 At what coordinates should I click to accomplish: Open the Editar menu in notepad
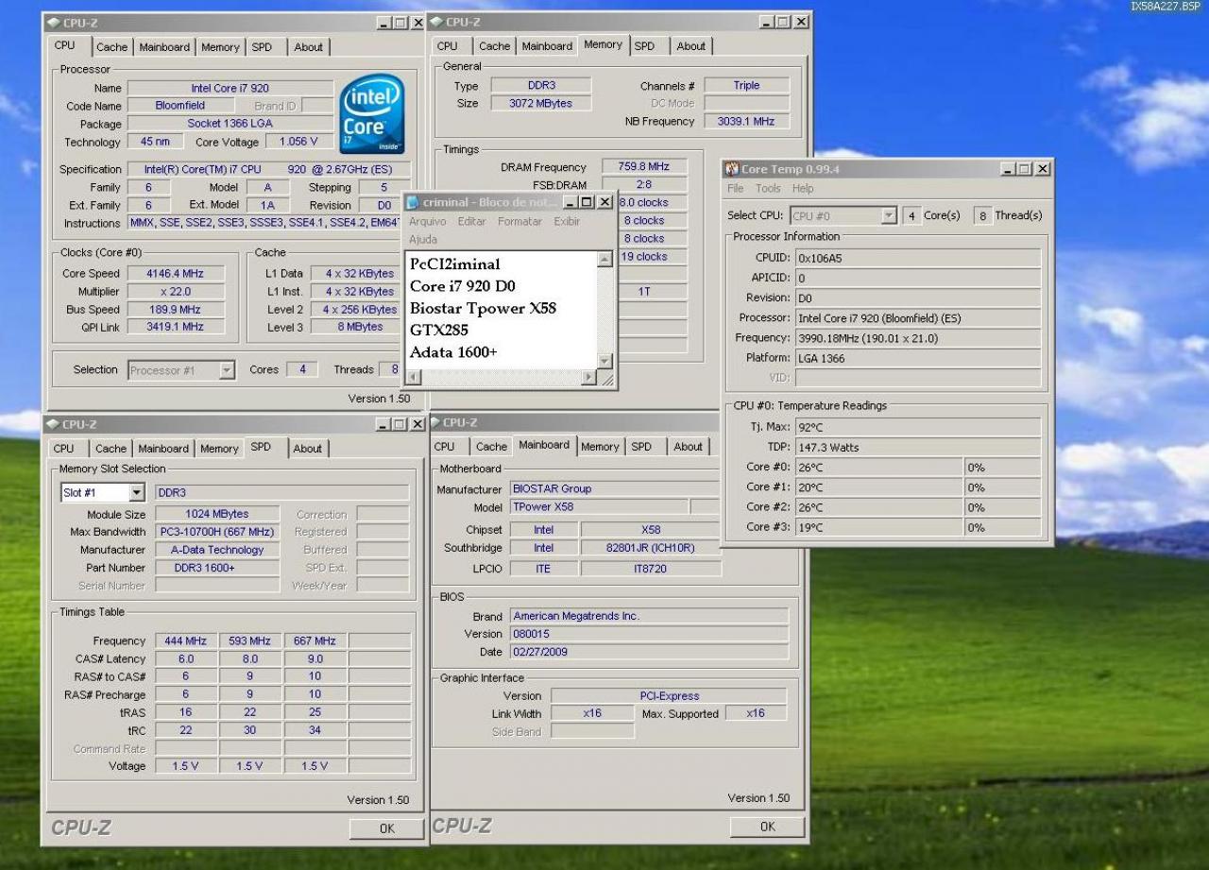click(x=471, y=221)
